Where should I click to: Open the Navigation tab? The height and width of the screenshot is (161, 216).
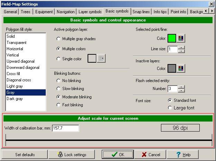65,12
